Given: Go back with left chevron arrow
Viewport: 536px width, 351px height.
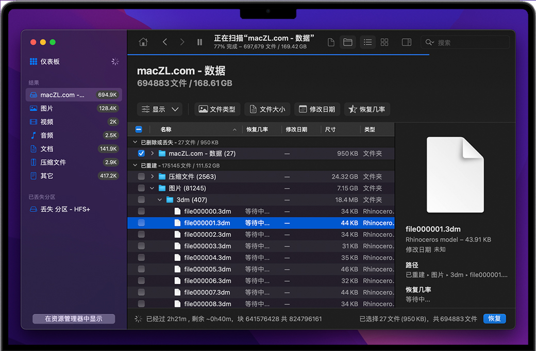Looking at the screenshot, I should [x=165, y=42].
